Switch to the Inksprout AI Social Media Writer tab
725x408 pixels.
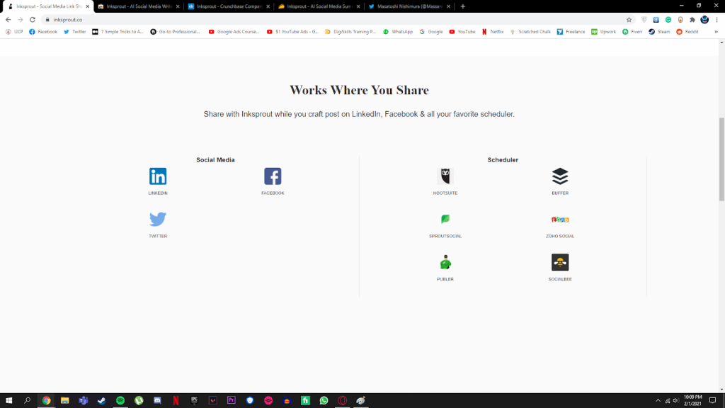[x=139, y=6]
